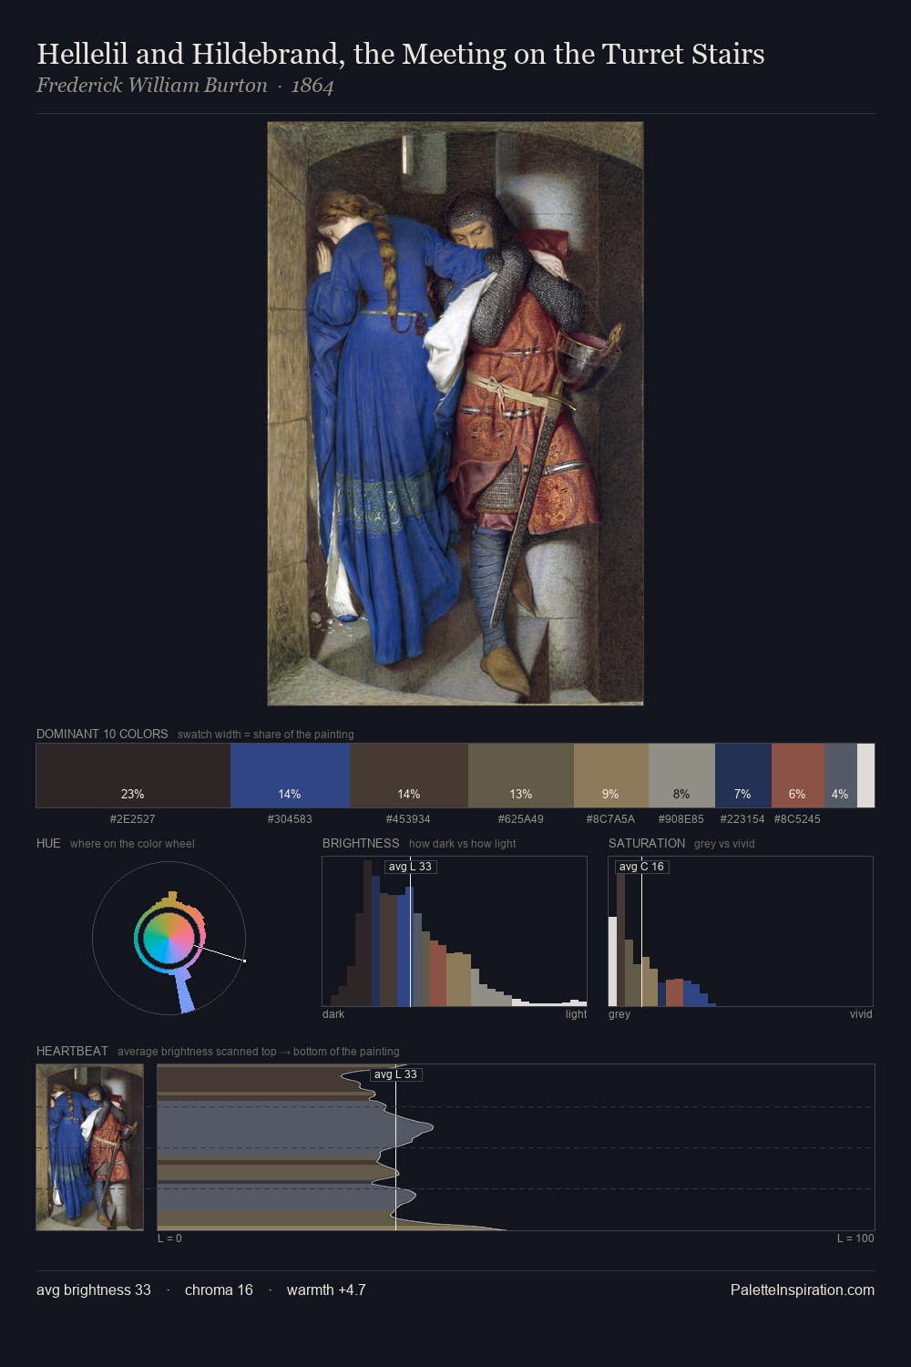Screen dimensions: 911x1367
Task: Click the BRIGHTNESS section heading
Action: [x=361, y=843]
